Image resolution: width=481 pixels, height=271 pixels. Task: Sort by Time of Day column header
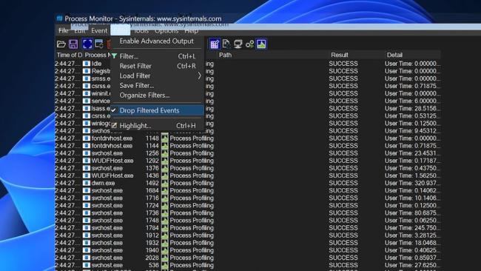[70, 56]
